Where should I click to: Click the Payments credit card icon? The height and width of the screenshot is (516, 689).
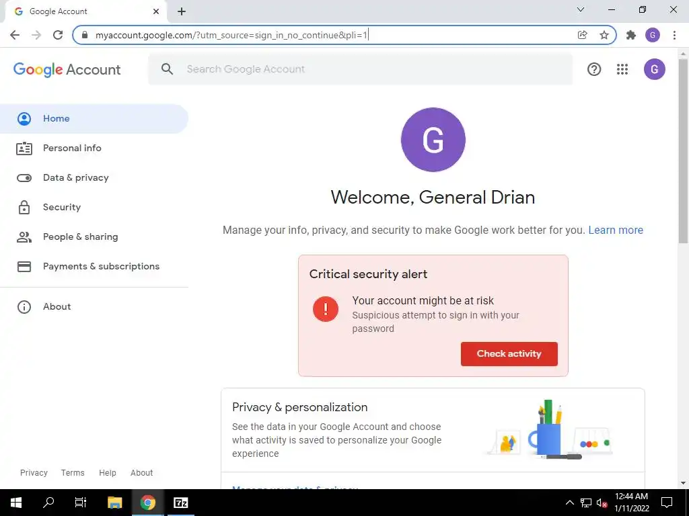pyautogui.click(x=24, y=266)
